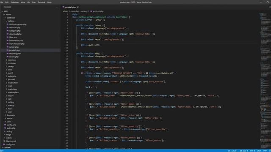This screenshot has height=152, width=271.
Task: Click the PHP icon of information.php
Action: click(8, 41)
